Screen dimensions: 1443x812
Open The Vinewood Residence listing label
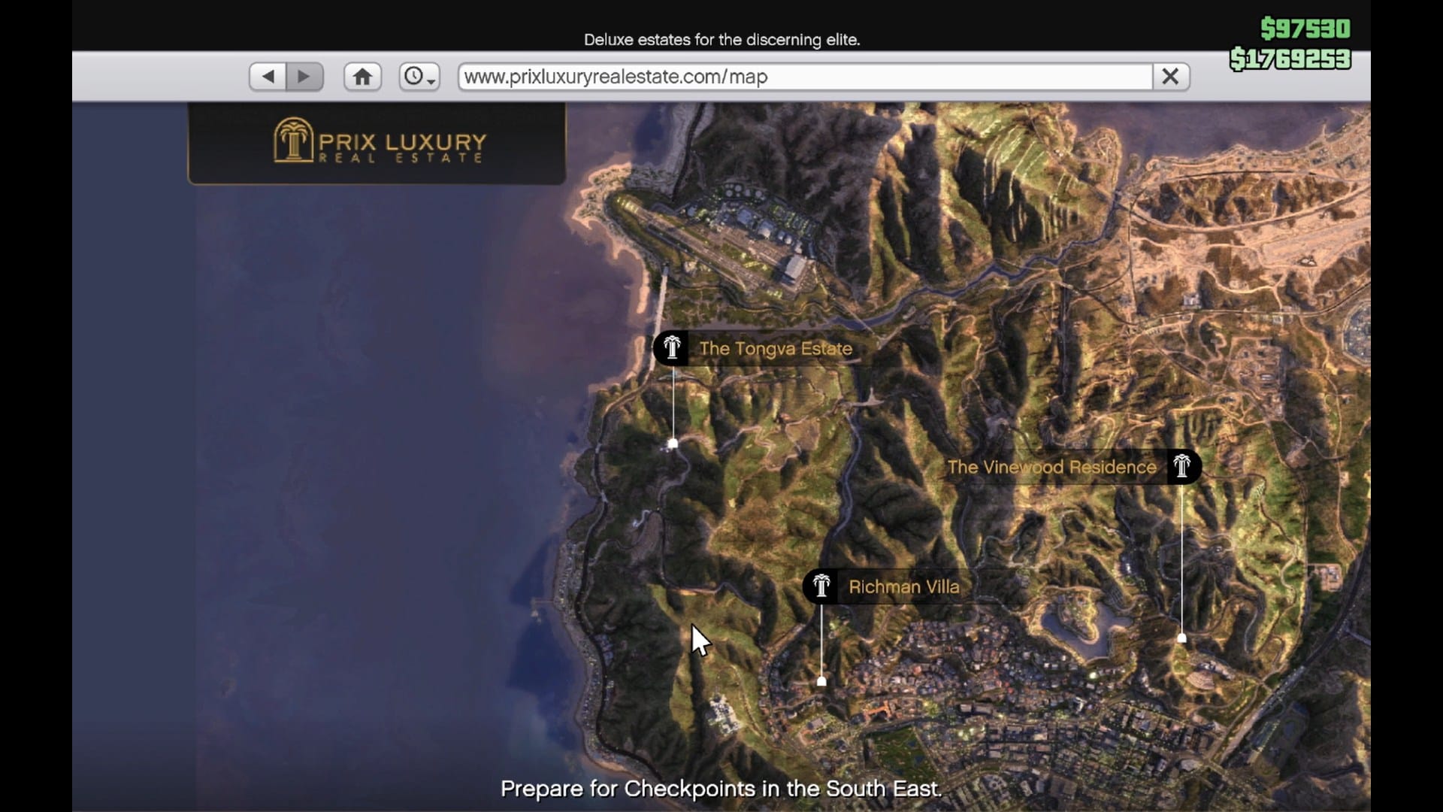[x=1051, y=467]
